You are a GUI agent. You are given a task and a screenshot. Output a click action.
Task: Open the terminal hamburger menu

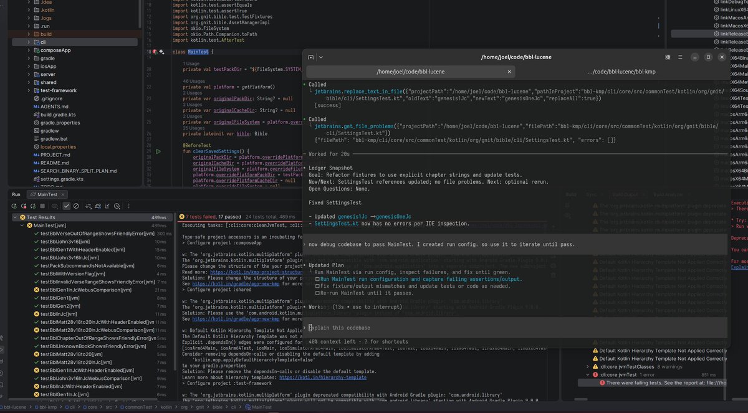[680, 57]
